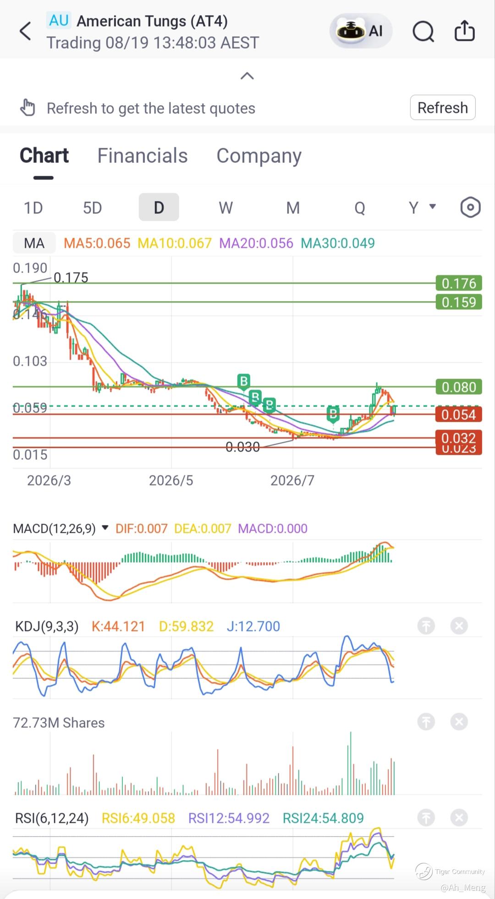Expand the Y timeframe dropdown

pyautogui.click(x=422, y=207)
